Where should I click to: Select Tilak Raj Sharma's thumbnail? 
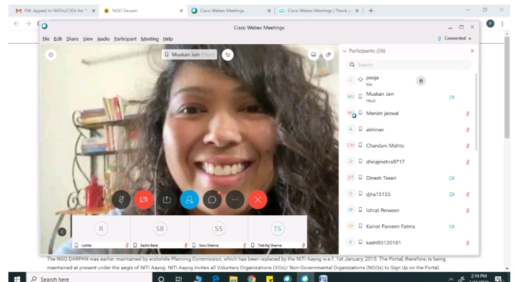coord(278,232)
